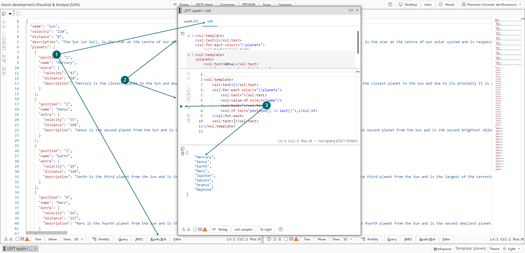This screenshot has width=525, height=253.
Task: Run the XSLT query with the green play icon
Action: click(181, 106)
